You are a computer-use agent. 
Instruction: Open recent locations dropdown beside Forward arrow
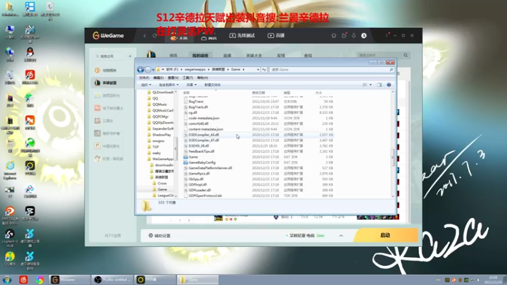[153, 70]
